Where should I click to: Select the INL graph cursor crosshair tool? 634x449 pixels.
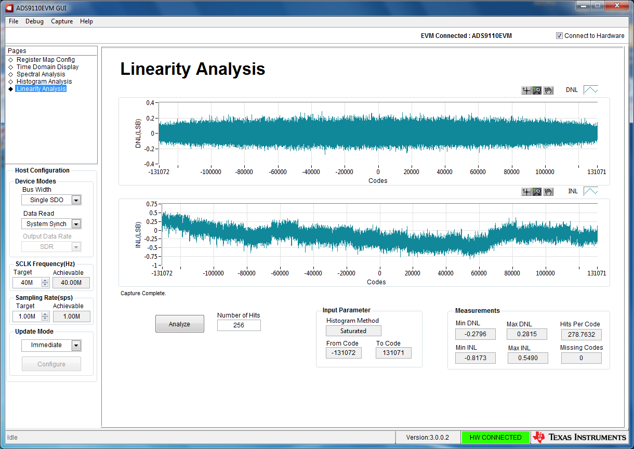[526, 192]
